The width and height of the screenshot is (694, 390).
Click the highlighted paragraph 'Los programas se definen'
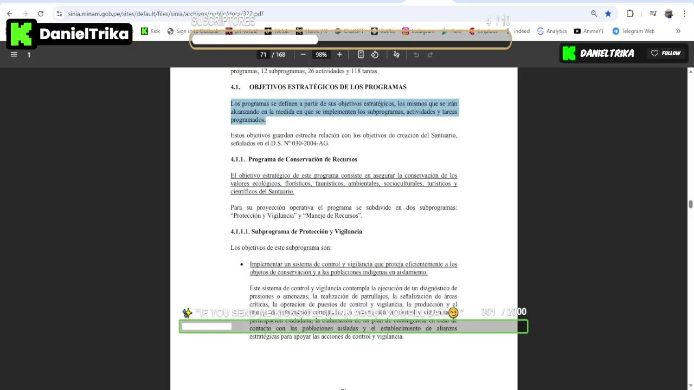click(x=344, y=112)
